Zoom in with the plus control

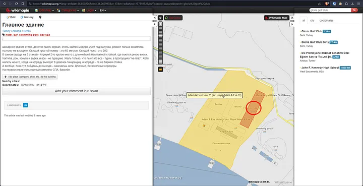coord(160,24)
